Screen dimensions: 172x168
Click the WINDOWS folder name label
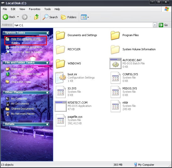[x=74, y=63]
